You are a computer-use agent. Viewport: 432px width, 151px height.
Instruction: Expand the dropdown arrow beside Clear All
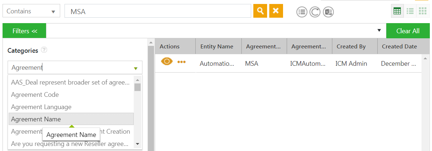tap(379, 30)
